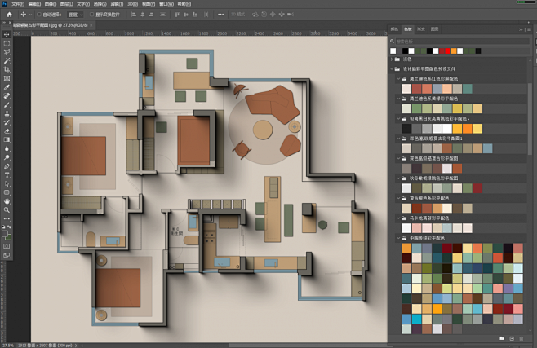Open the Move tool preset picker arrow
The height and width of the screenshot is (348, 537).
tap(30, 15)
